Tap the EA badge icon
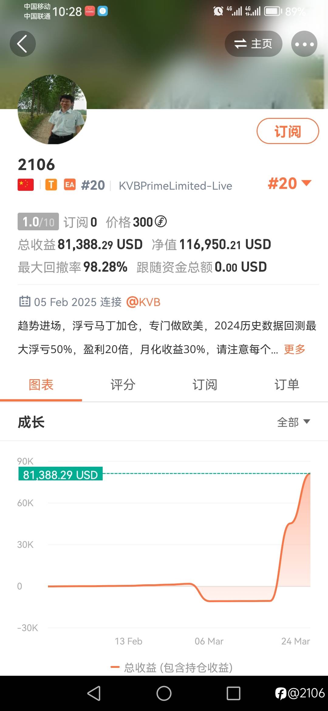Screen dimensions: 328x711 pos(70,185)
